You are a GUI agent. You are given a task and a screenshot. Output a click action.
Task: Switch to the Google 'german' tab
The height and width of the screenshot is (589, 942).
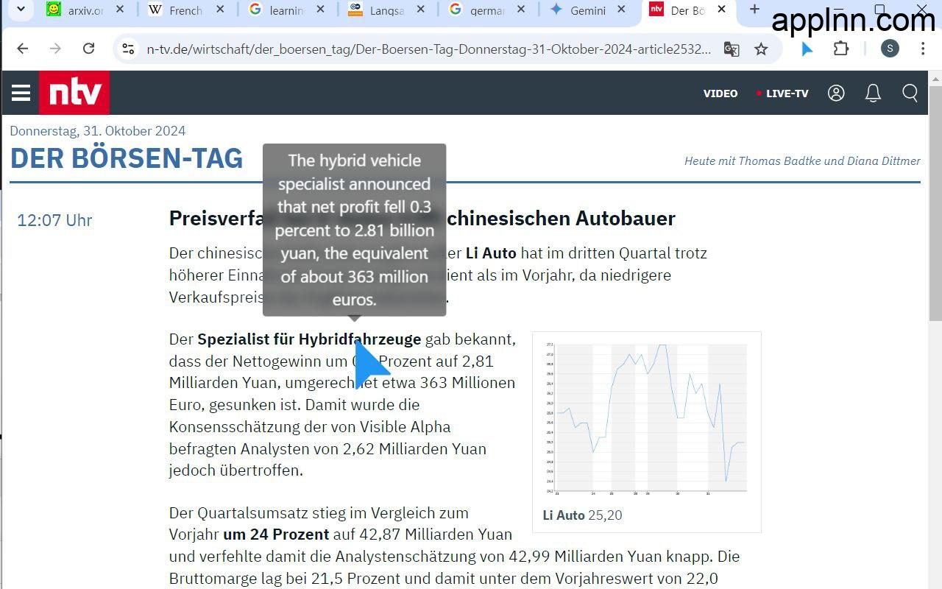487,10
